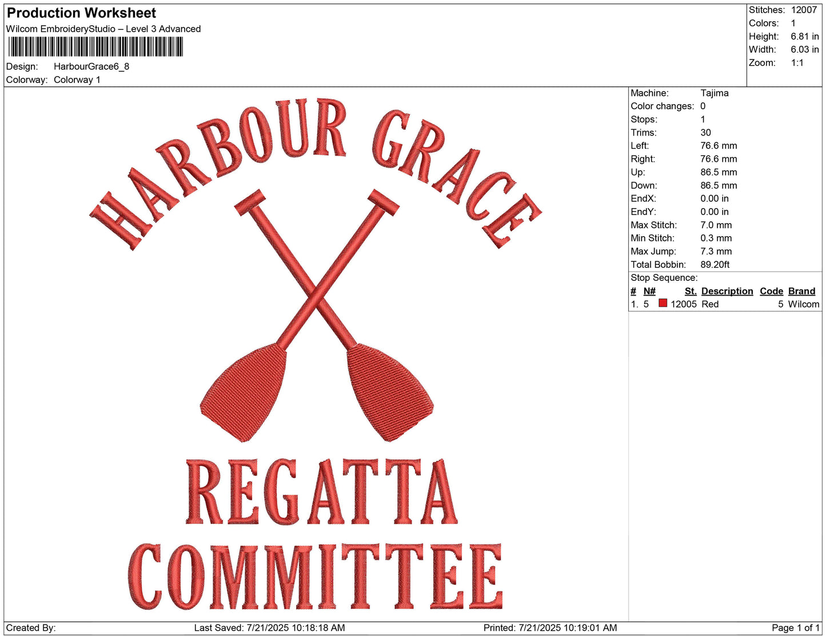Image resolution: width=826 pixels, height=636 pixels.
Task: Click the crossed oars embroidery design
Action: tap(317, 315)
